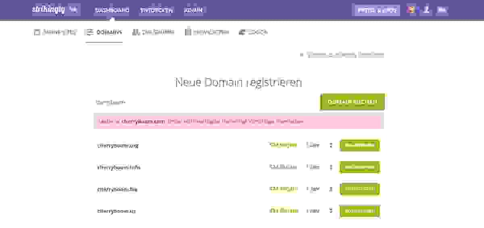Click the Domain suchen button
The image size is (484, 228).
click(353, 102)
